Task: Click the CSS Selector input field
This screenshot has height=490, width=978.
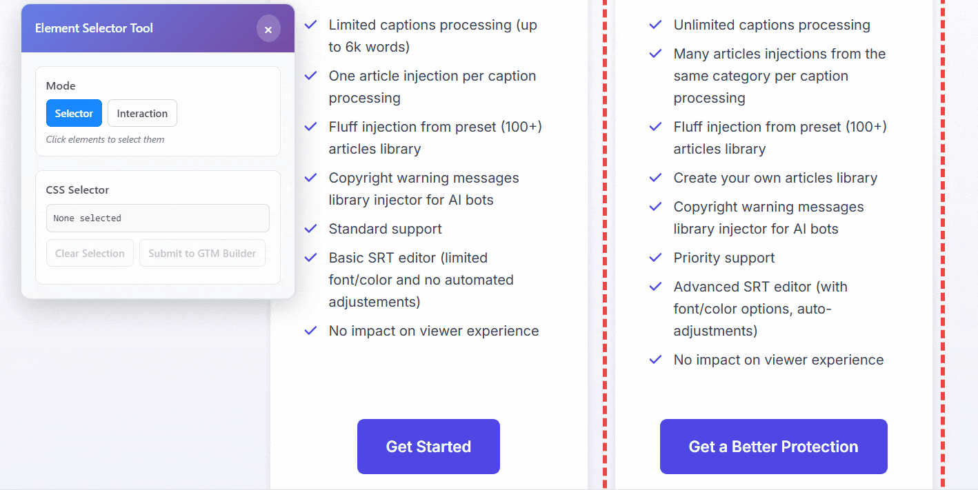Action: point(157,218)
